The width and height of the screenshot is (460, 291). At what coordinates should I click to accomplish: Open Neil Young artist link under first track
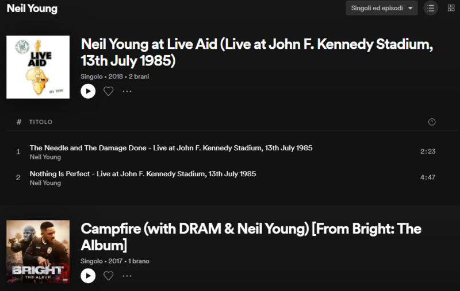(x=45, y=157)
